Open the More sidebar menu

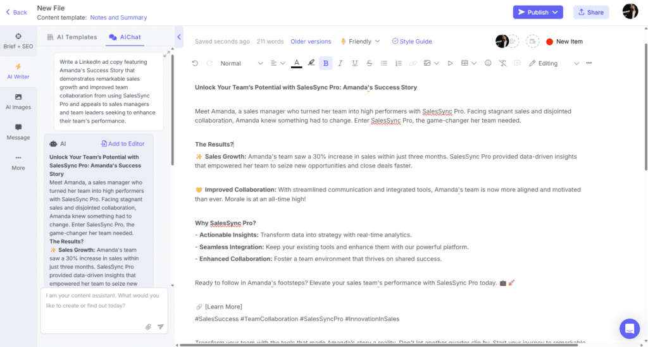click(18, 162)
